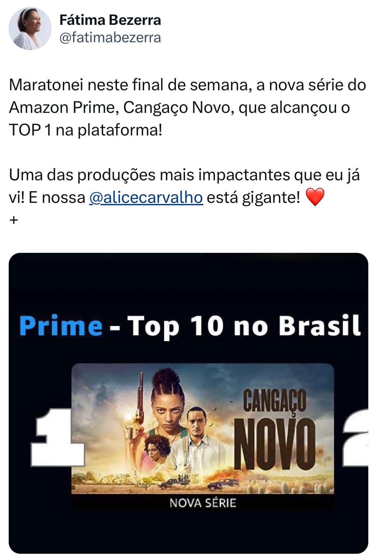Click the Fátima Bezerra display name
This screenshot has height=556, width=377.
coord(110,20)
